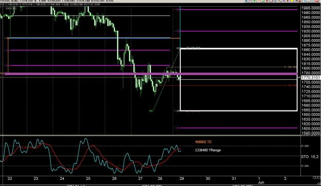321x186 pixels.
Task: Click the Jun month label
Action: [261, 182]
